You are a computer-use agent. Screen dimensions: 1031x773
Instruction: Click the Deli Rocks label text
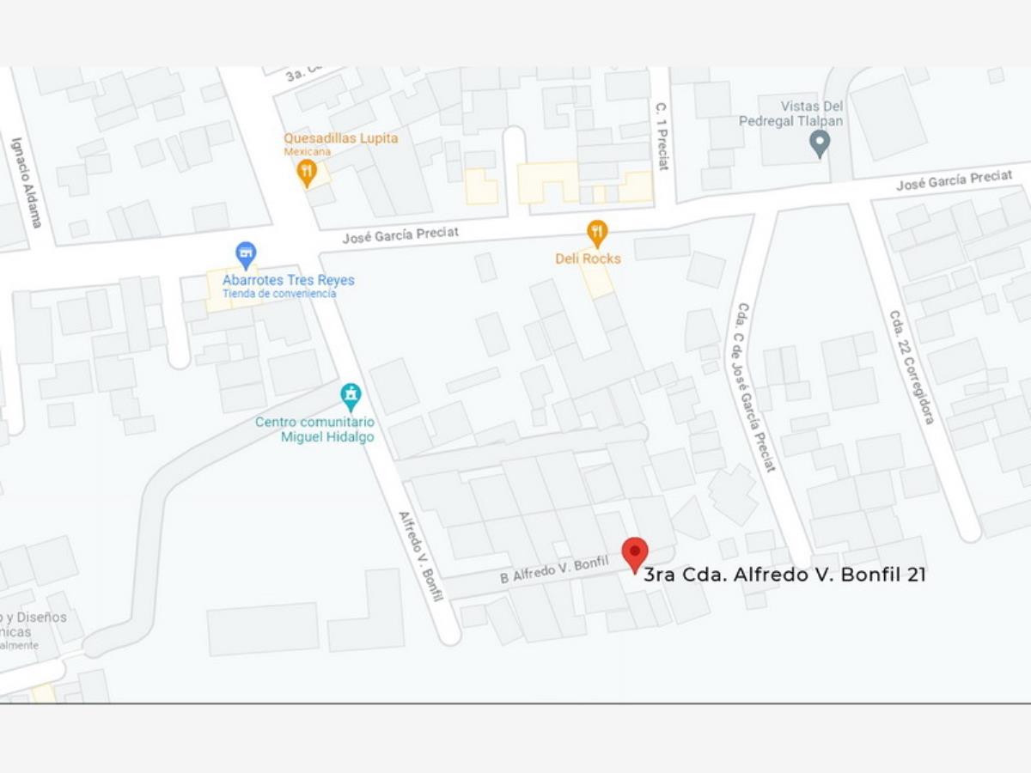pyautogui.click(x=588, y=259)
